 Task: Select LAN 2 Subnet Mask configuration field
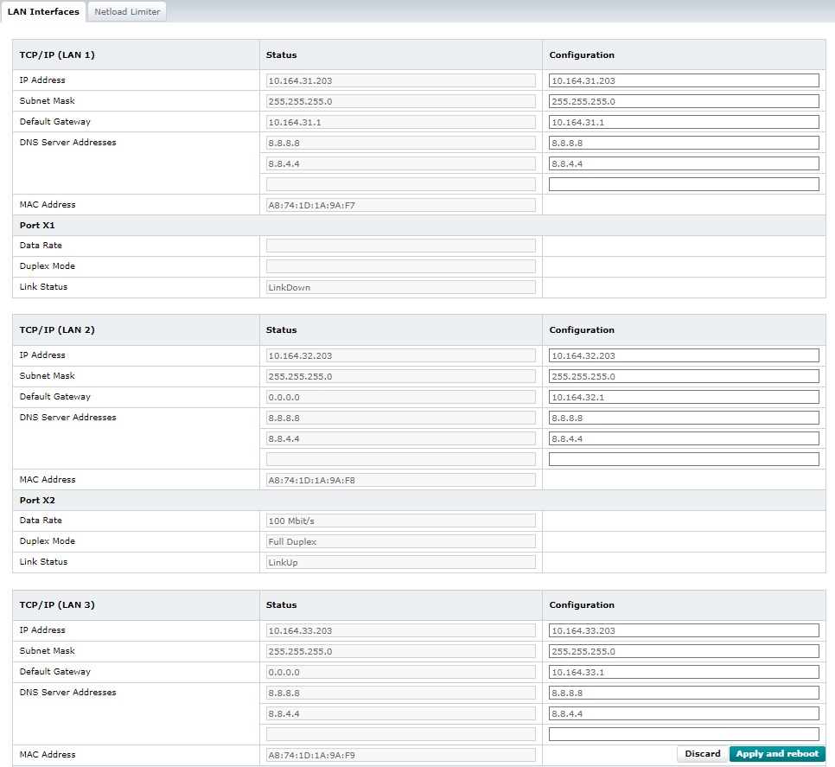click(x=683, y=376)
